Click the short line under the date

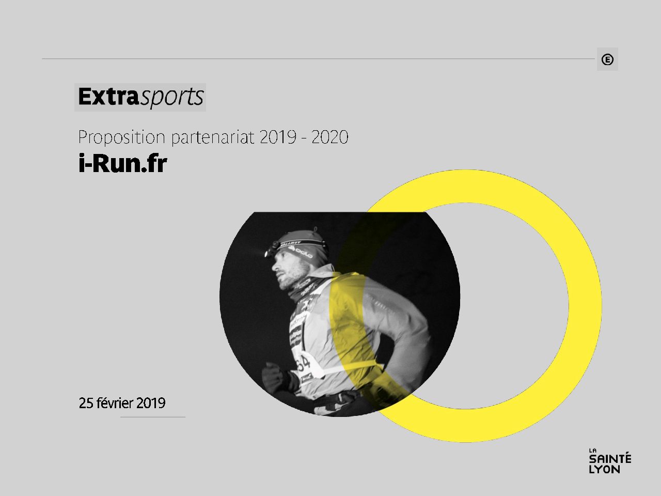click(153, 417)
